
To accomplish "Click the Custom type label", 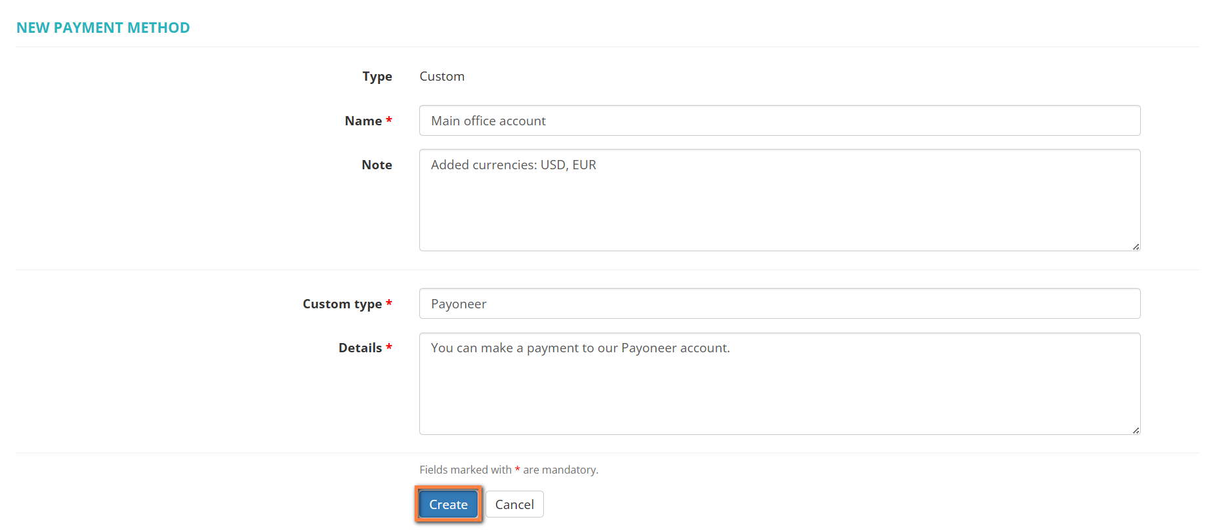I will tap(342, 304).
